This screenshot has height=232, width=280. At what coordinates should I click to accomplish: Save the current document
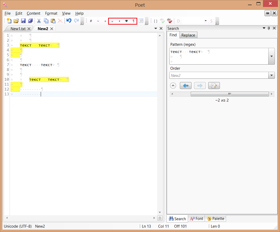(23, 21)
